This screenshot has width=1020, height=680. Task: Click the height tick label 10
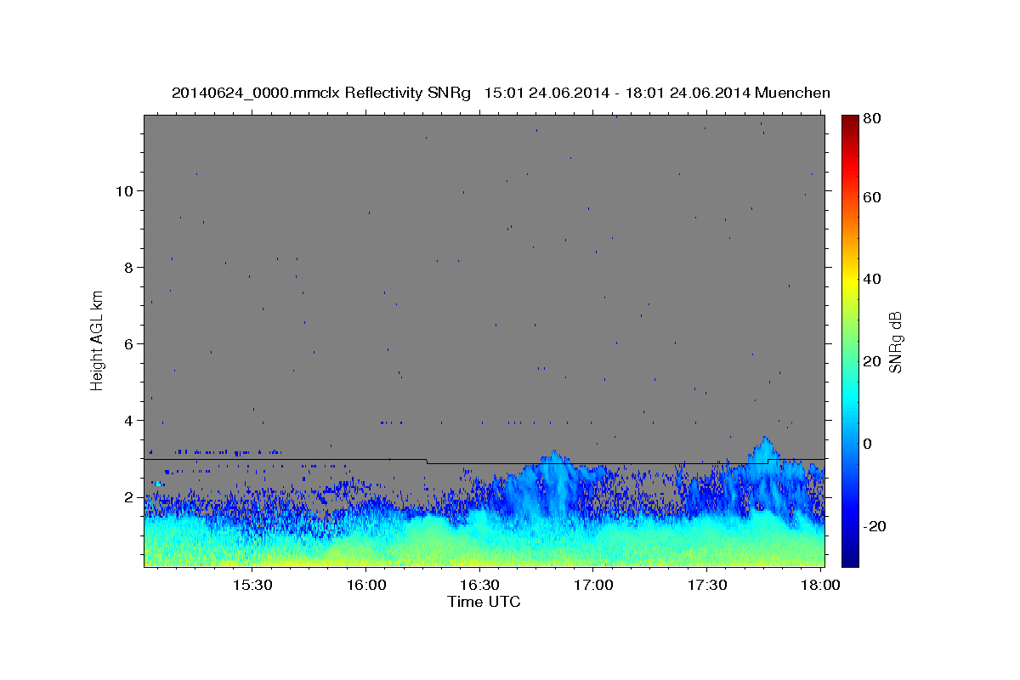(x=125, y=190)
